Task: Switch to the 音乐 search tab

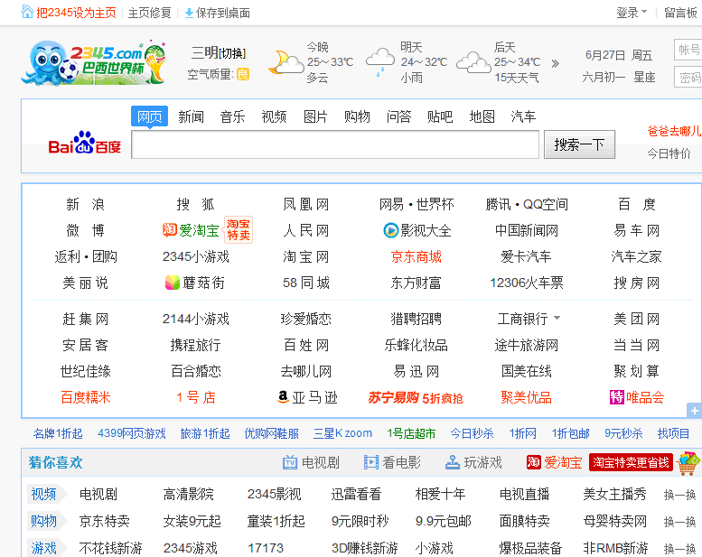Action: tap(232, 116)
